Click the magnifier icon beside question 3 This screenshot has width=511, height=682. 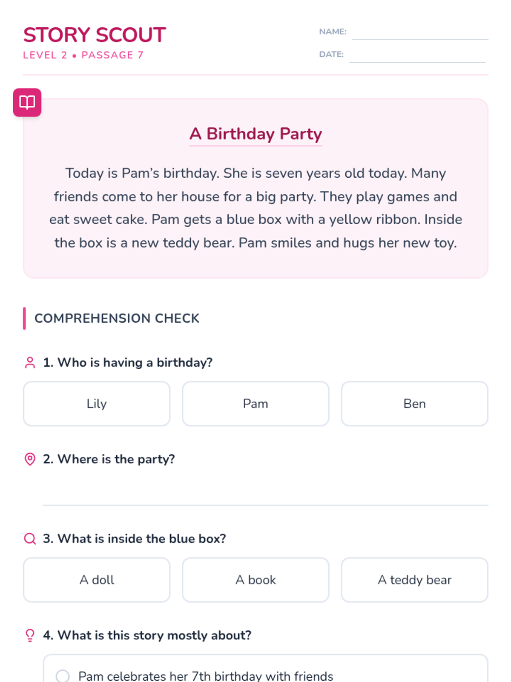click(x=30, y=539)
